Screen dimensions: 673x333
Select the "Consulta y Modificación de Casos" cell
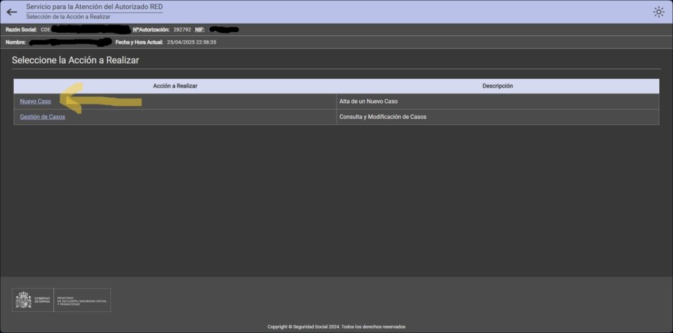point(383,117)
